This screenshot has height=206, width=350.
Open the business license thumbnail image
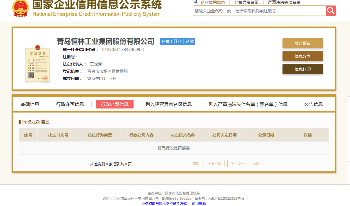coord(38,63)
